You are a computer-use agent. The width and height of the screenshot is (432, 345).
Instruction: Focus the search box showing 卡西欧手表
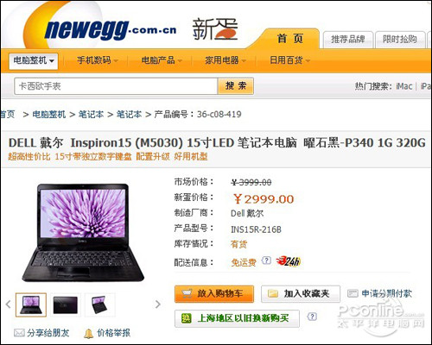[116, 86]
